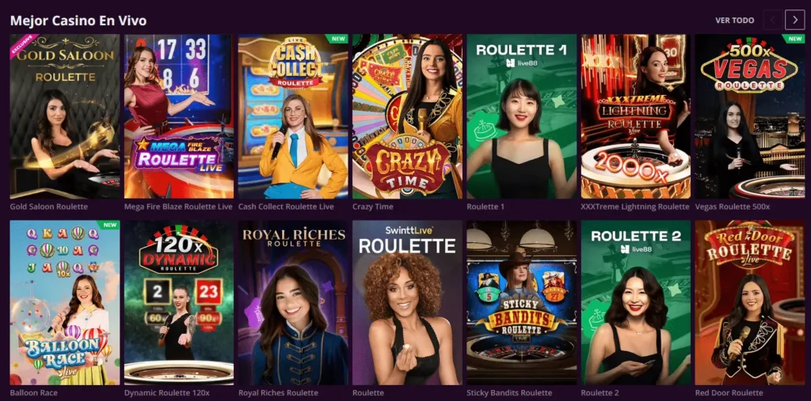This screenshot has width=811, height=401.
Task: Open the Royal Riches Roulette thumbnail
Action: click(x=293, y=303)
